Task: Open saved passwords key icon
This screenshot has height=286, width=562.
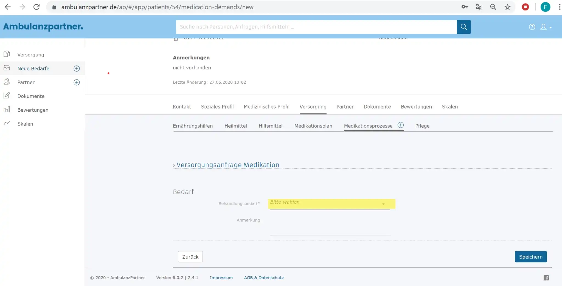Action: point(464,7)
